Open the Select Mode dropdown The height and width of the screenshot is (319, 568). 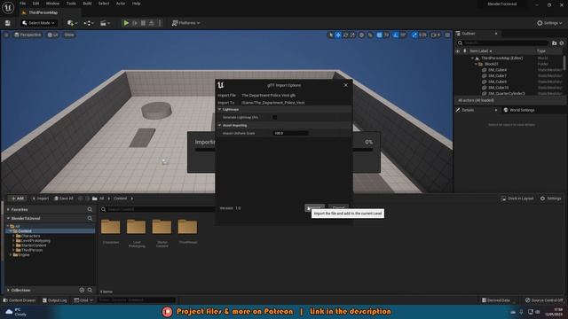pos(38,23)
